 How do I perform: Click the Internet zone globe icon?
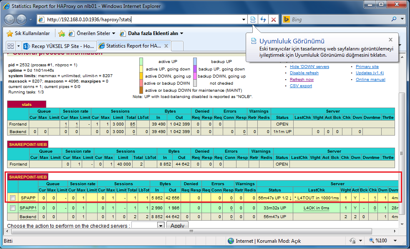pos(231,241)
